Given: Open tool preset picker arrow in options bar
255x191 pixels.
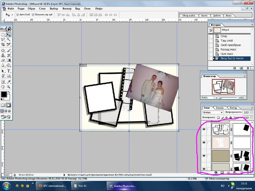Looking at the screenshot, I should coord(12,15).
